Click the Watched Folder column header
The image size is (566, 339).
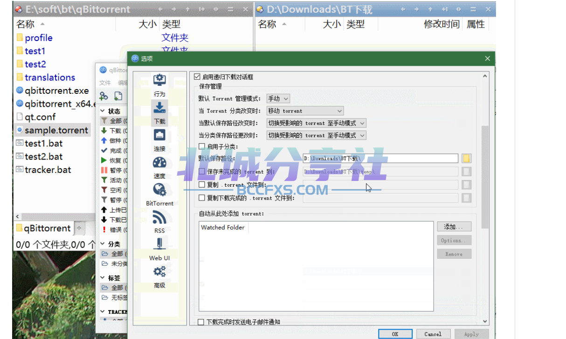223,228
